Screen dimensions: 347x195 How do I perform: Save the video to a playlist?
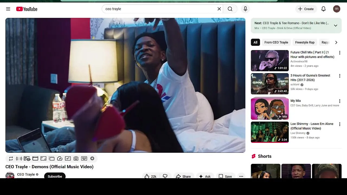225,176
